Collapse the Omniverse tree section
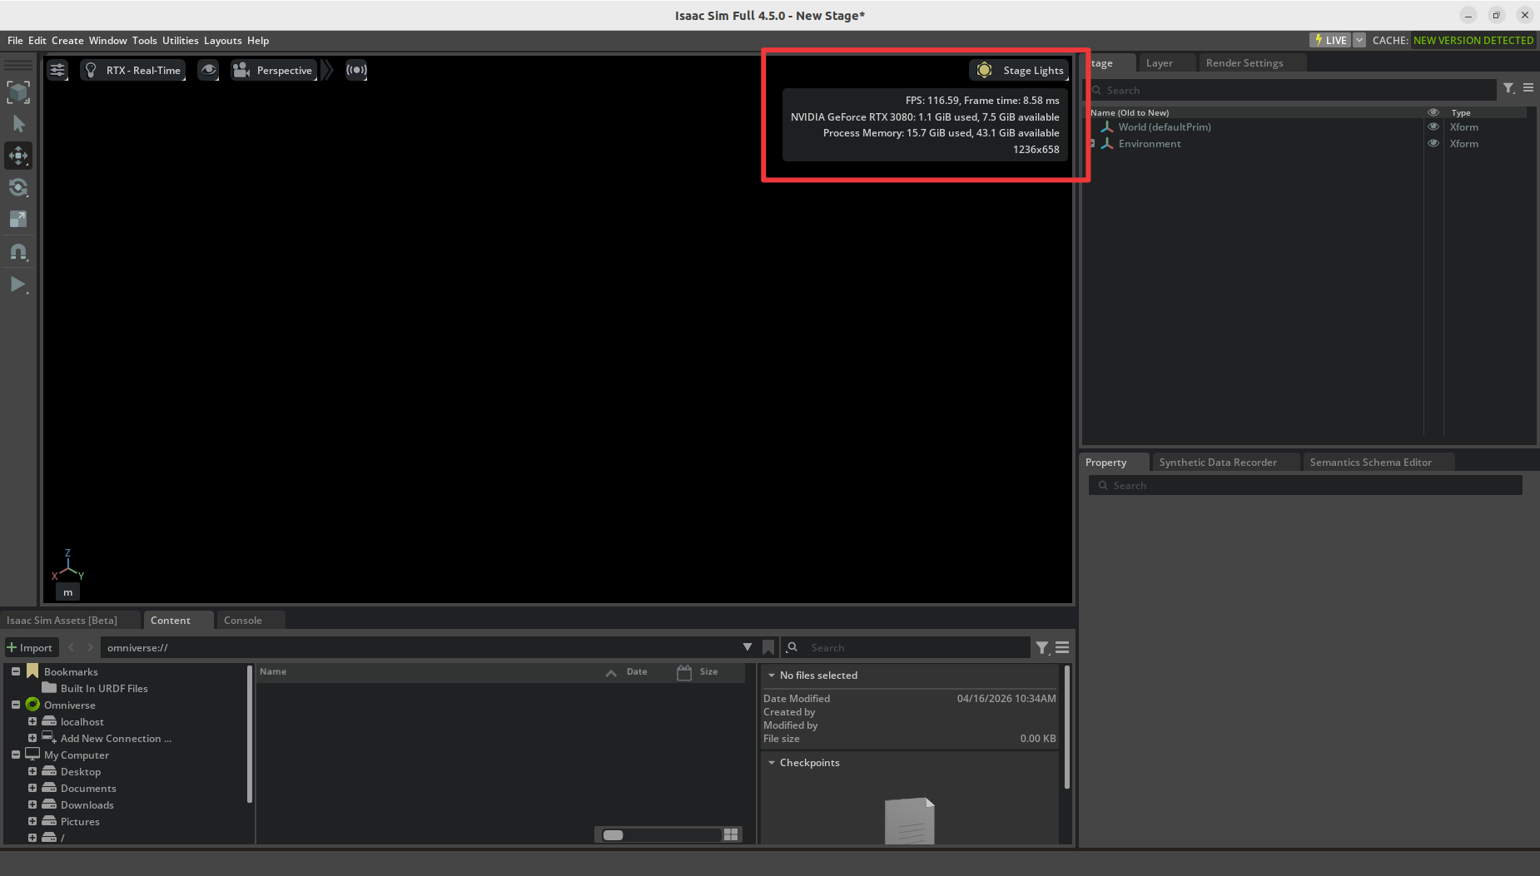Image resolution: width=1540 pixels, height=876 pixels. [16, 705]
